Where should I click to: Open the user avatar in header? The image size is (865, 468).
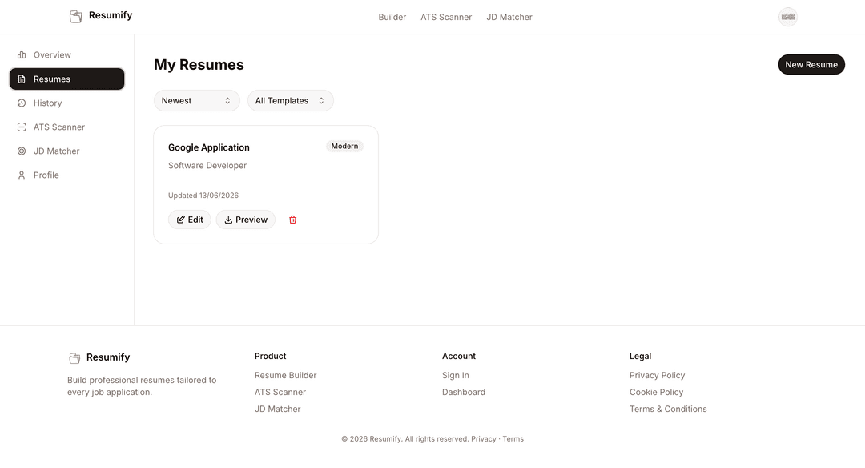788,17
